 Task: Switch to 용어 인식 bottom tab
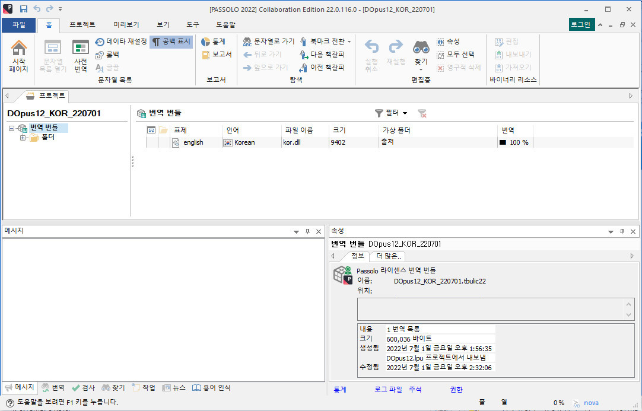click(x=211, y=388)
